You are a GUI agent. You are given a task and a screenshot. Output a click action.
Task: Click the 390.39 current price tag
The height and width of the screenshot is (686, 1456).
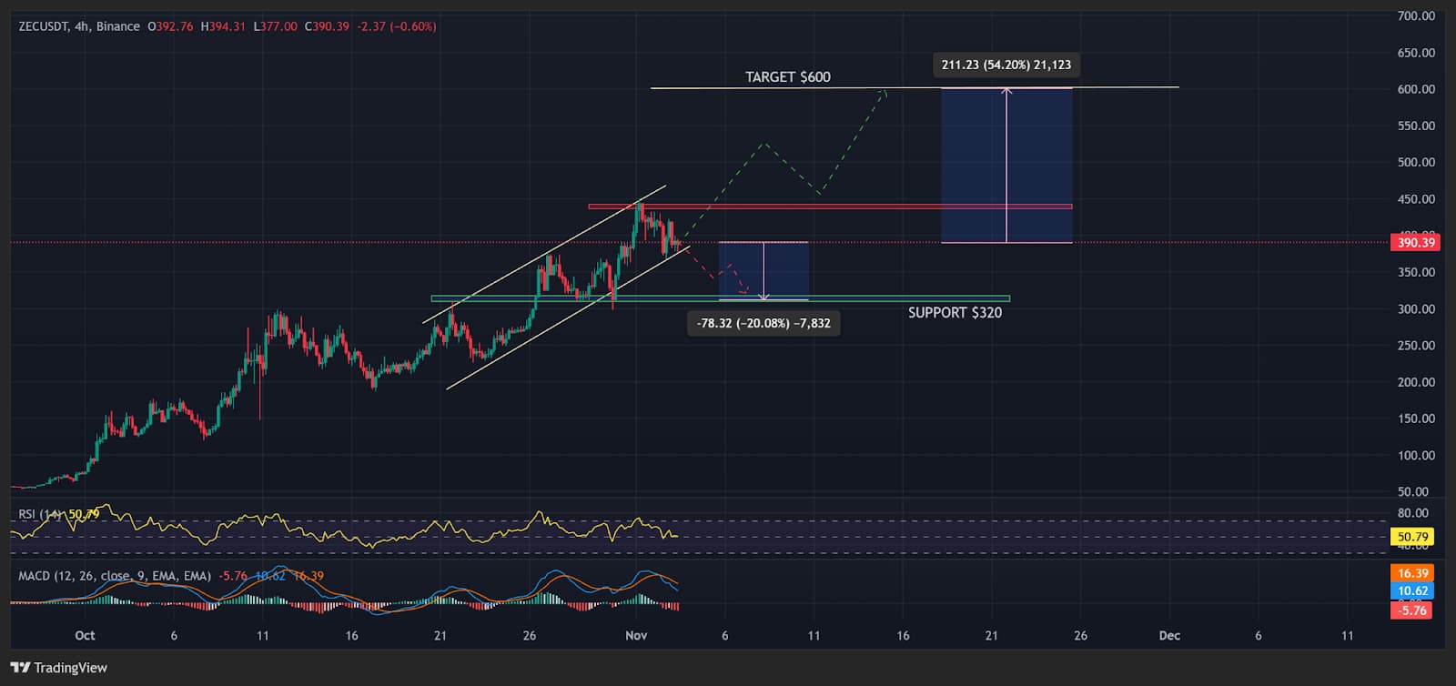[x=1415, y=242]
